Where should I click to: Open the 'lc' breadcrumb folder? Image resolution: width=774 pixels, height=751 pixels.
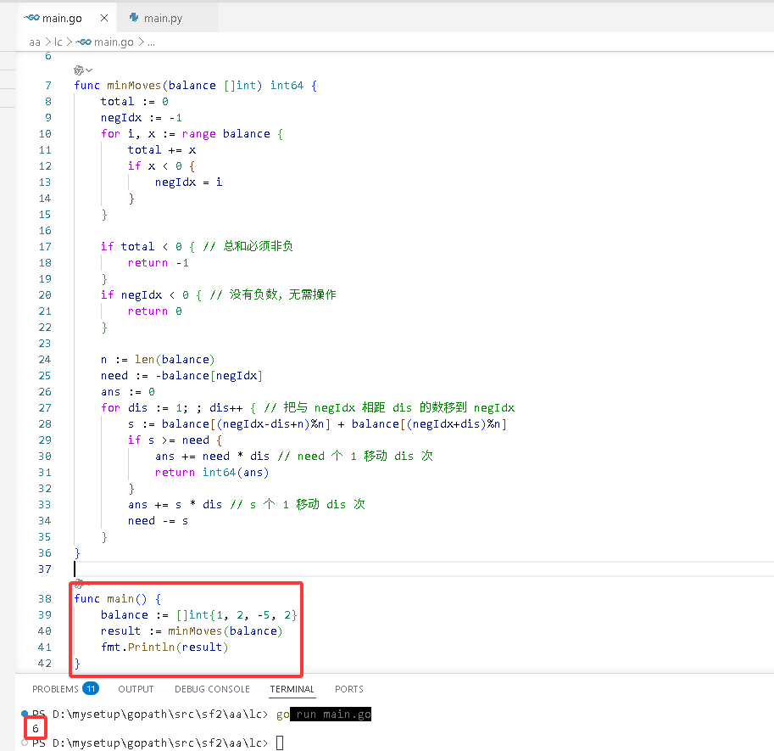pyautogui.click(x=58, y=42)
